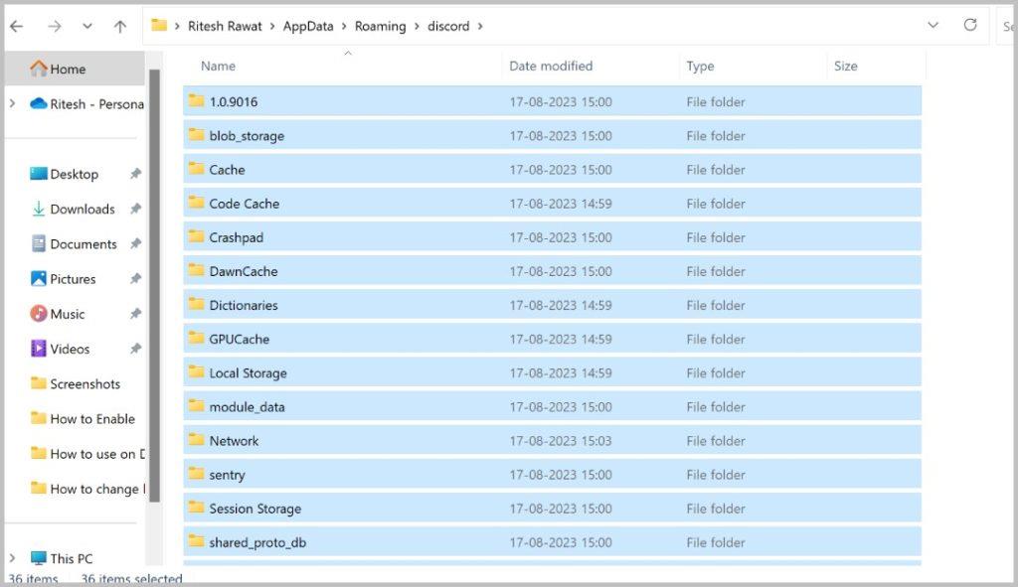Refresh the discord folder view
Viewport: 1018px width, 587px height.
[x=970, y=25]
